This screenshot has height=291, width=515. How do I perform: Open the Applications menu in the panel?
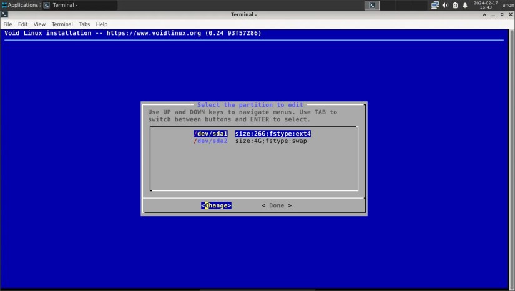pyautogui.click(x=20, y=5)
